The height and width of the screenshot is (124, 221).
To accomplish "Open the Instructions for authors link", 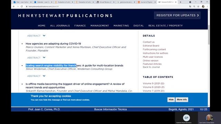I will [155, 53].
